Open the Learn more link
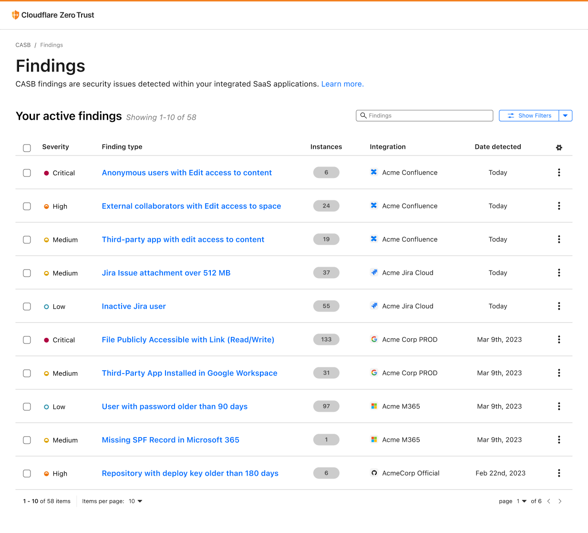Image resolution: width=588 pixels, height=533 pixels. coord(342,84)
